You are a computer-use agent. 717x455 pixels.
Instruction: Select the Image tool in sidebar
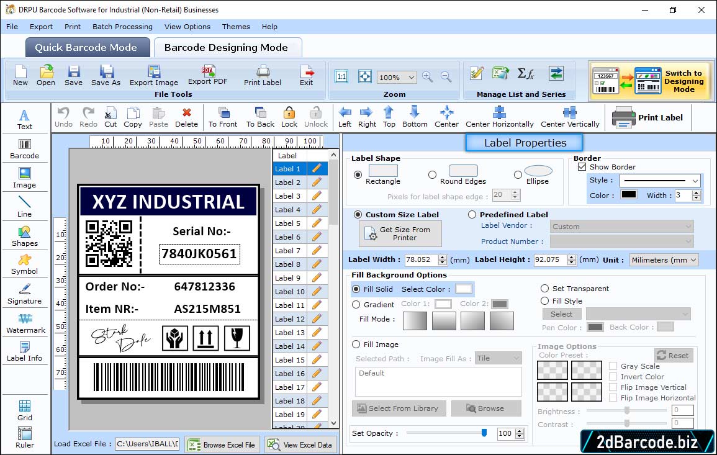pyautogui.click(x=25, y=178)
